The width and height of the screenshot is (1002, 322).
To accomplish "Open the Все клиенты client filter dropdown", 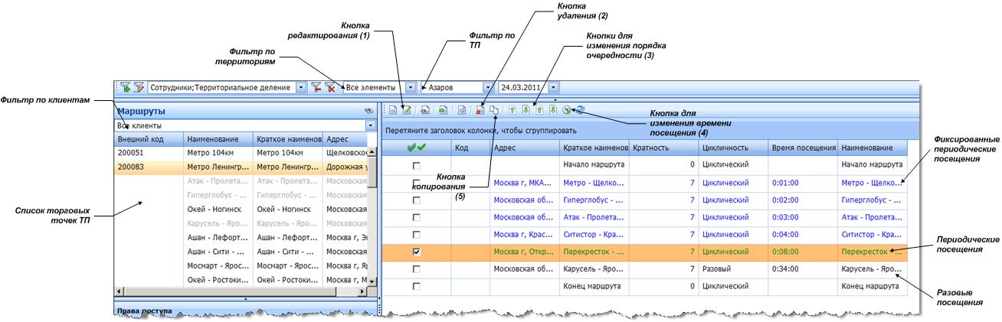I will point(372,125).
